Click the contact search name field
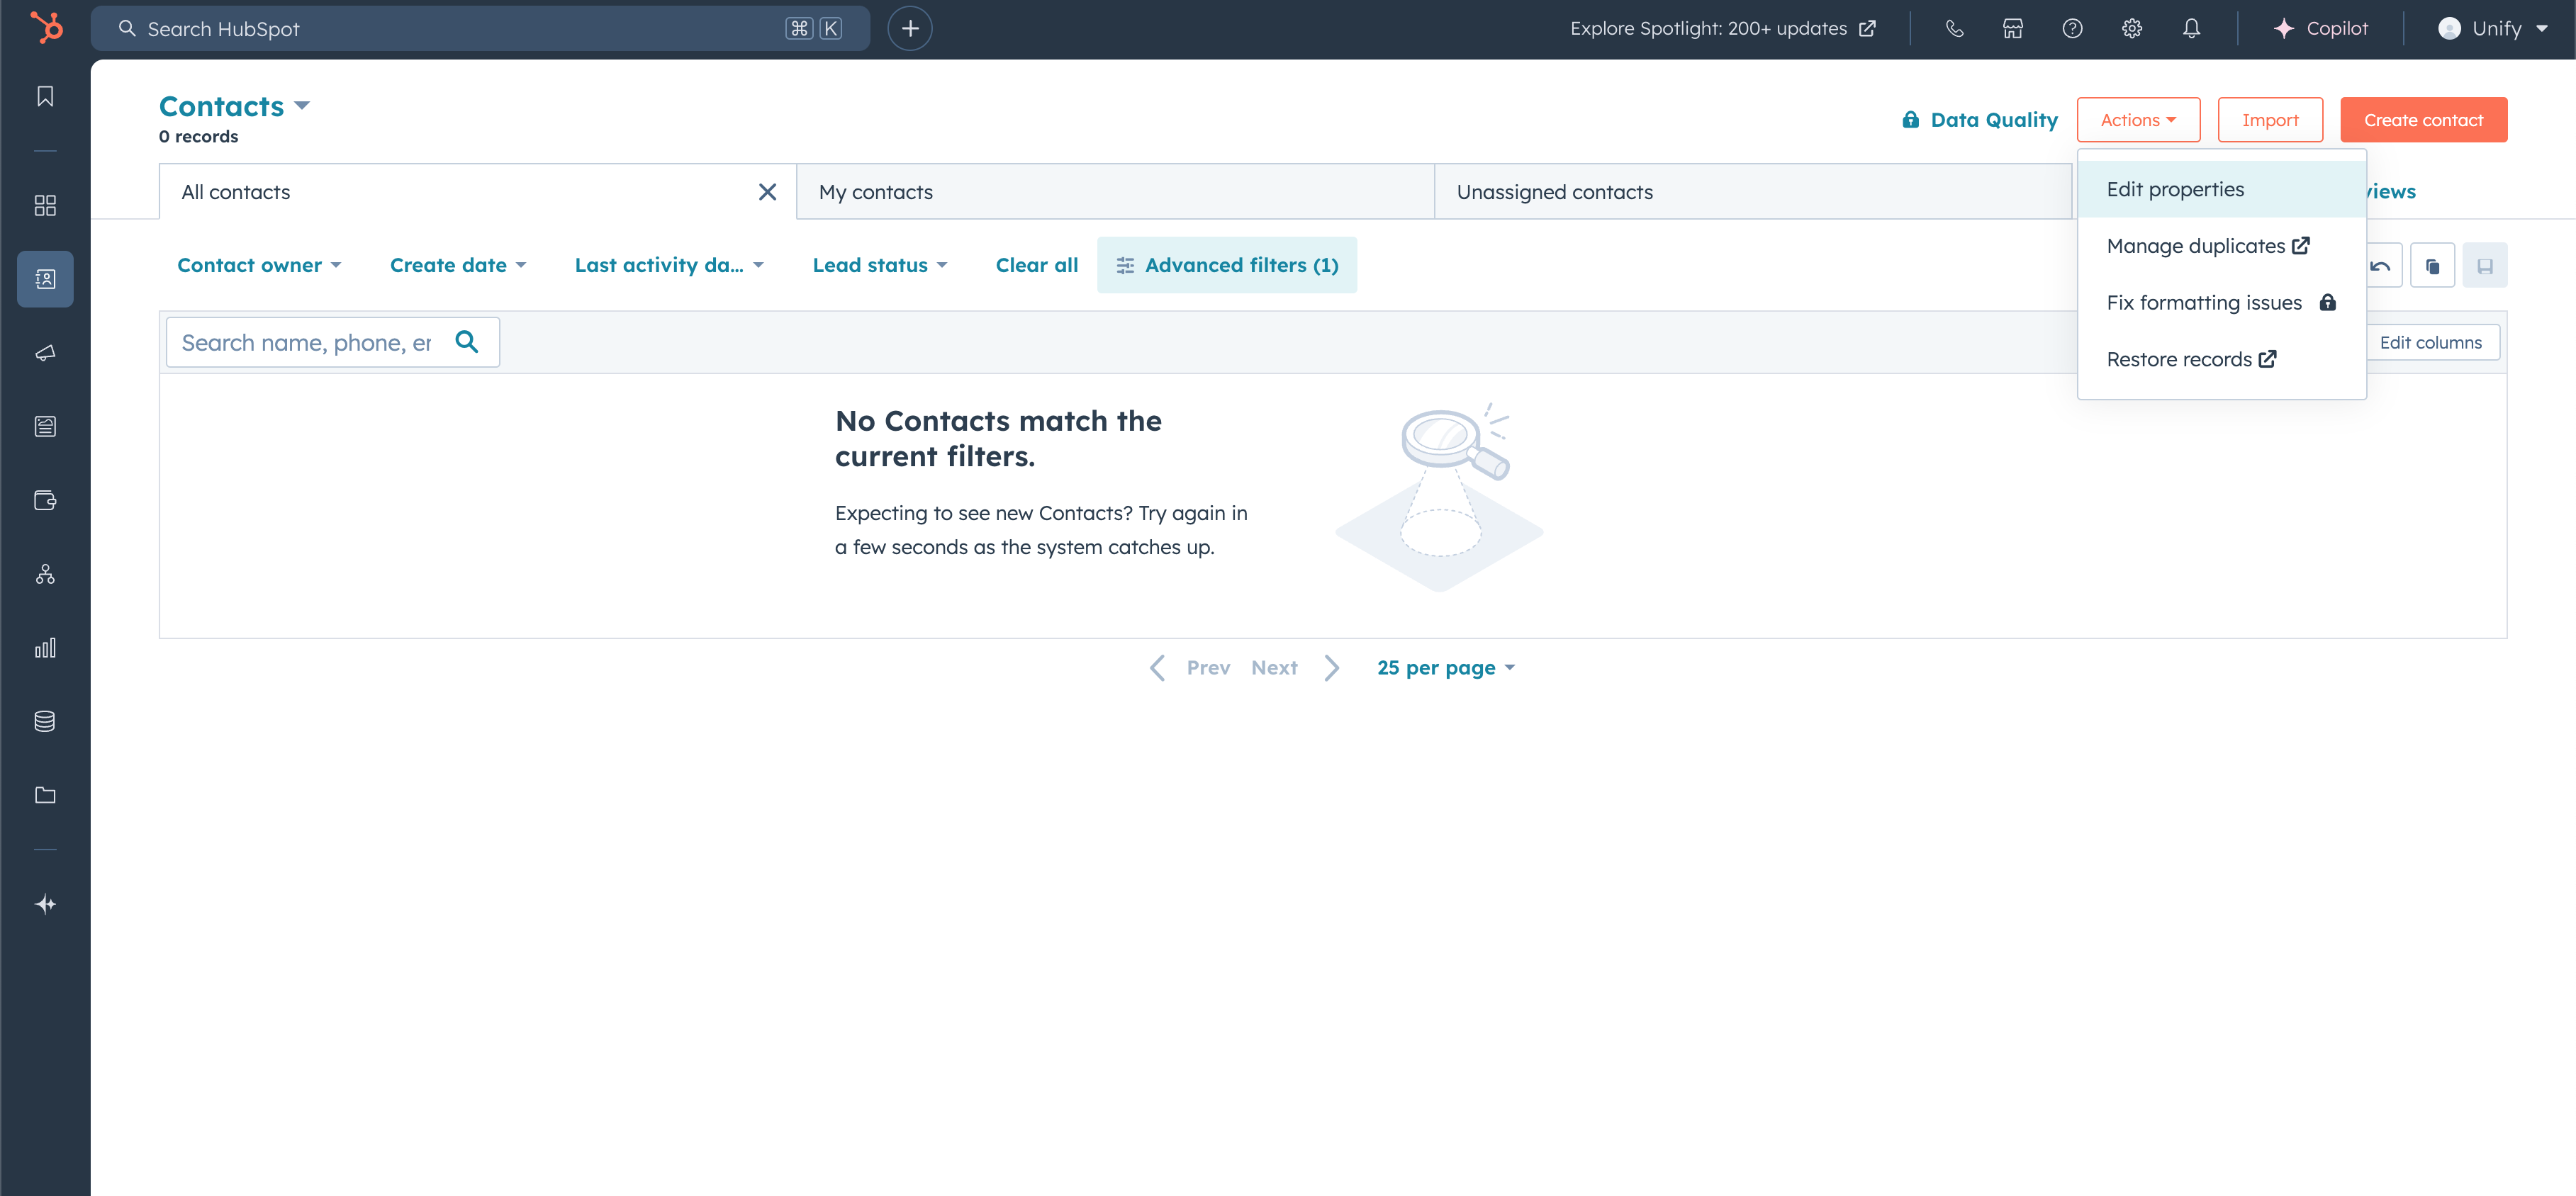This screenshot has height=1196, width=2576. coord(306,343)
